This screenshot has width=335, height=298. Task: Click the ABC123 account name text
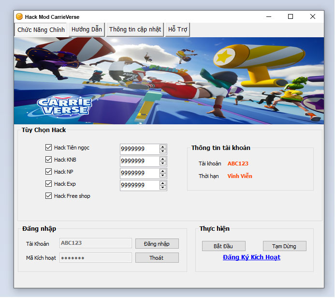click(x=238, y=164)
